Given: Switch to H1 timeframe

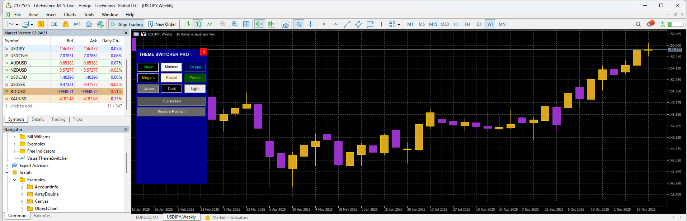Looking at the screenshot, I should point(456,24).
